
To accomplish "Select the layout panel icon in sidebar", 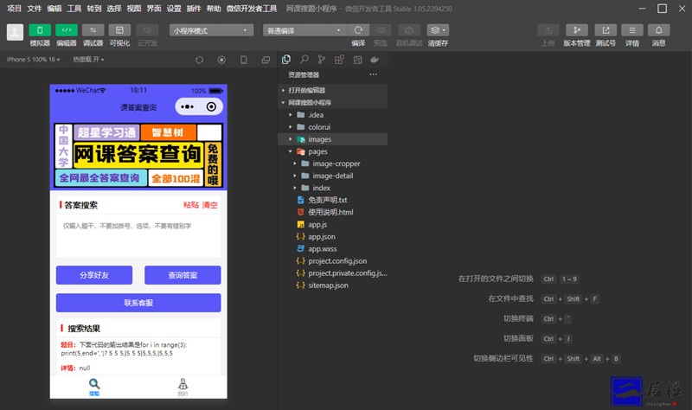I will pos(357,59).
